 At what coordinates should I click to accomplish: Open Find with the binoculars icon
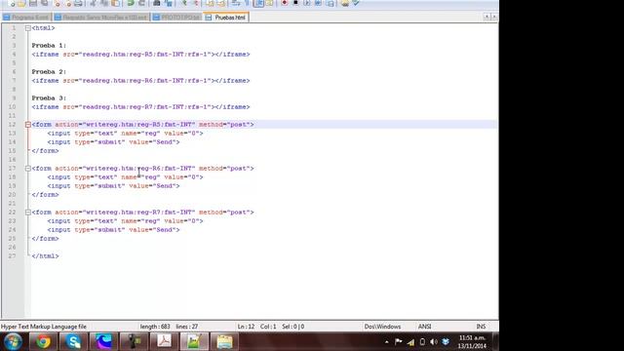[x=157, y=3]
